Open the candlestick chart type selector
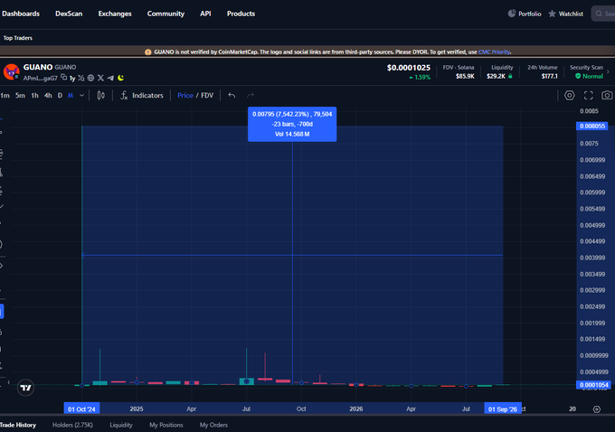This screenshot has height=432, width=615. 100,95
